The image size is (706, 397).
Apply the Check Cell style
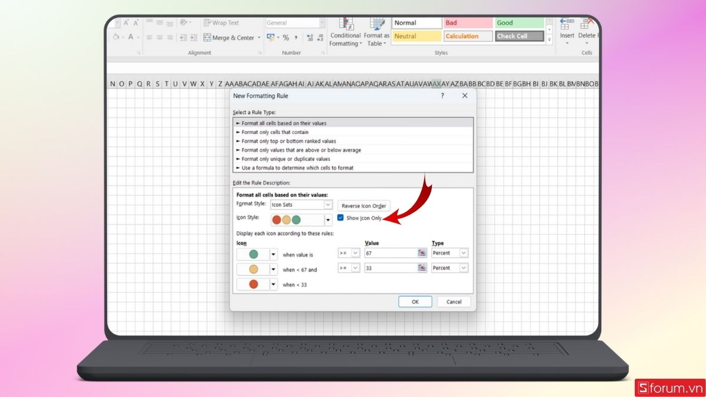point(519,36)
